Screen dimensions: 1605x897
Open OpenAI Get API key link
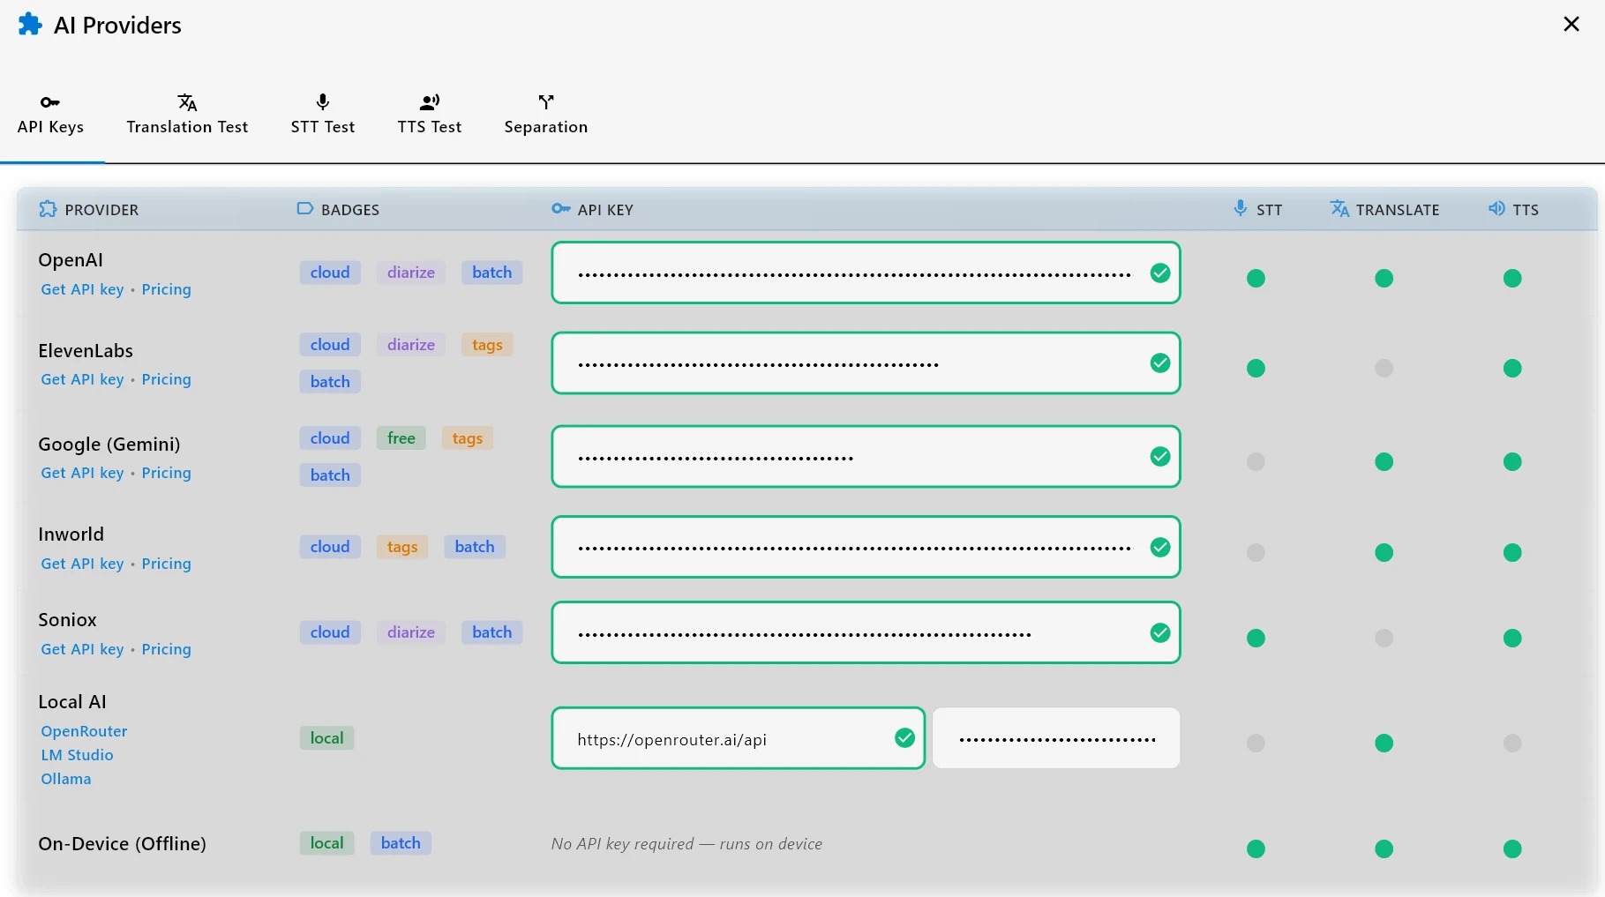tap(82, 289)
